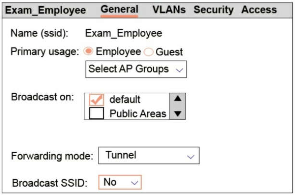This screenshot has width=295, height=195.
Task: Switch to the VLANs tab
Action: [x=169, y=9]
